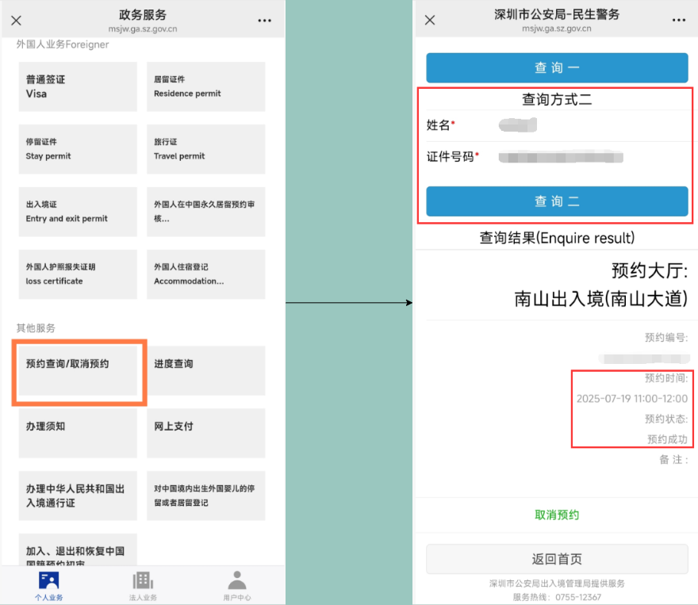Viewport: 698px width, 605px height.
Task: Open 办理须知 tile
Action: point(78,433)
